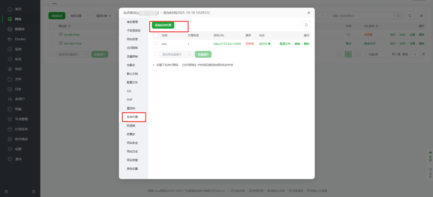Screen dimensions: 433x197
Task: Open 软件商店 software store in sidebar
Action: [x=11, y=139]
